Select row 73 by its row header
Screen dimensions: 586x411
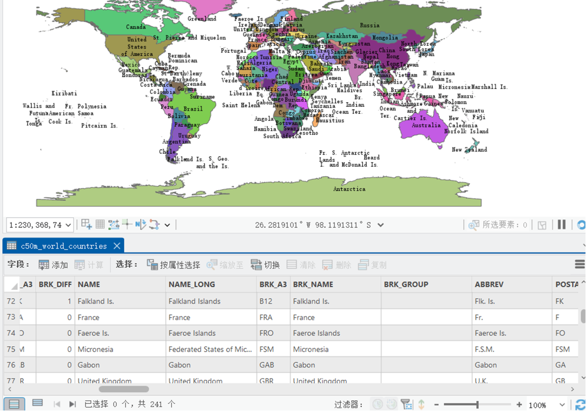[x=11, y=317]
